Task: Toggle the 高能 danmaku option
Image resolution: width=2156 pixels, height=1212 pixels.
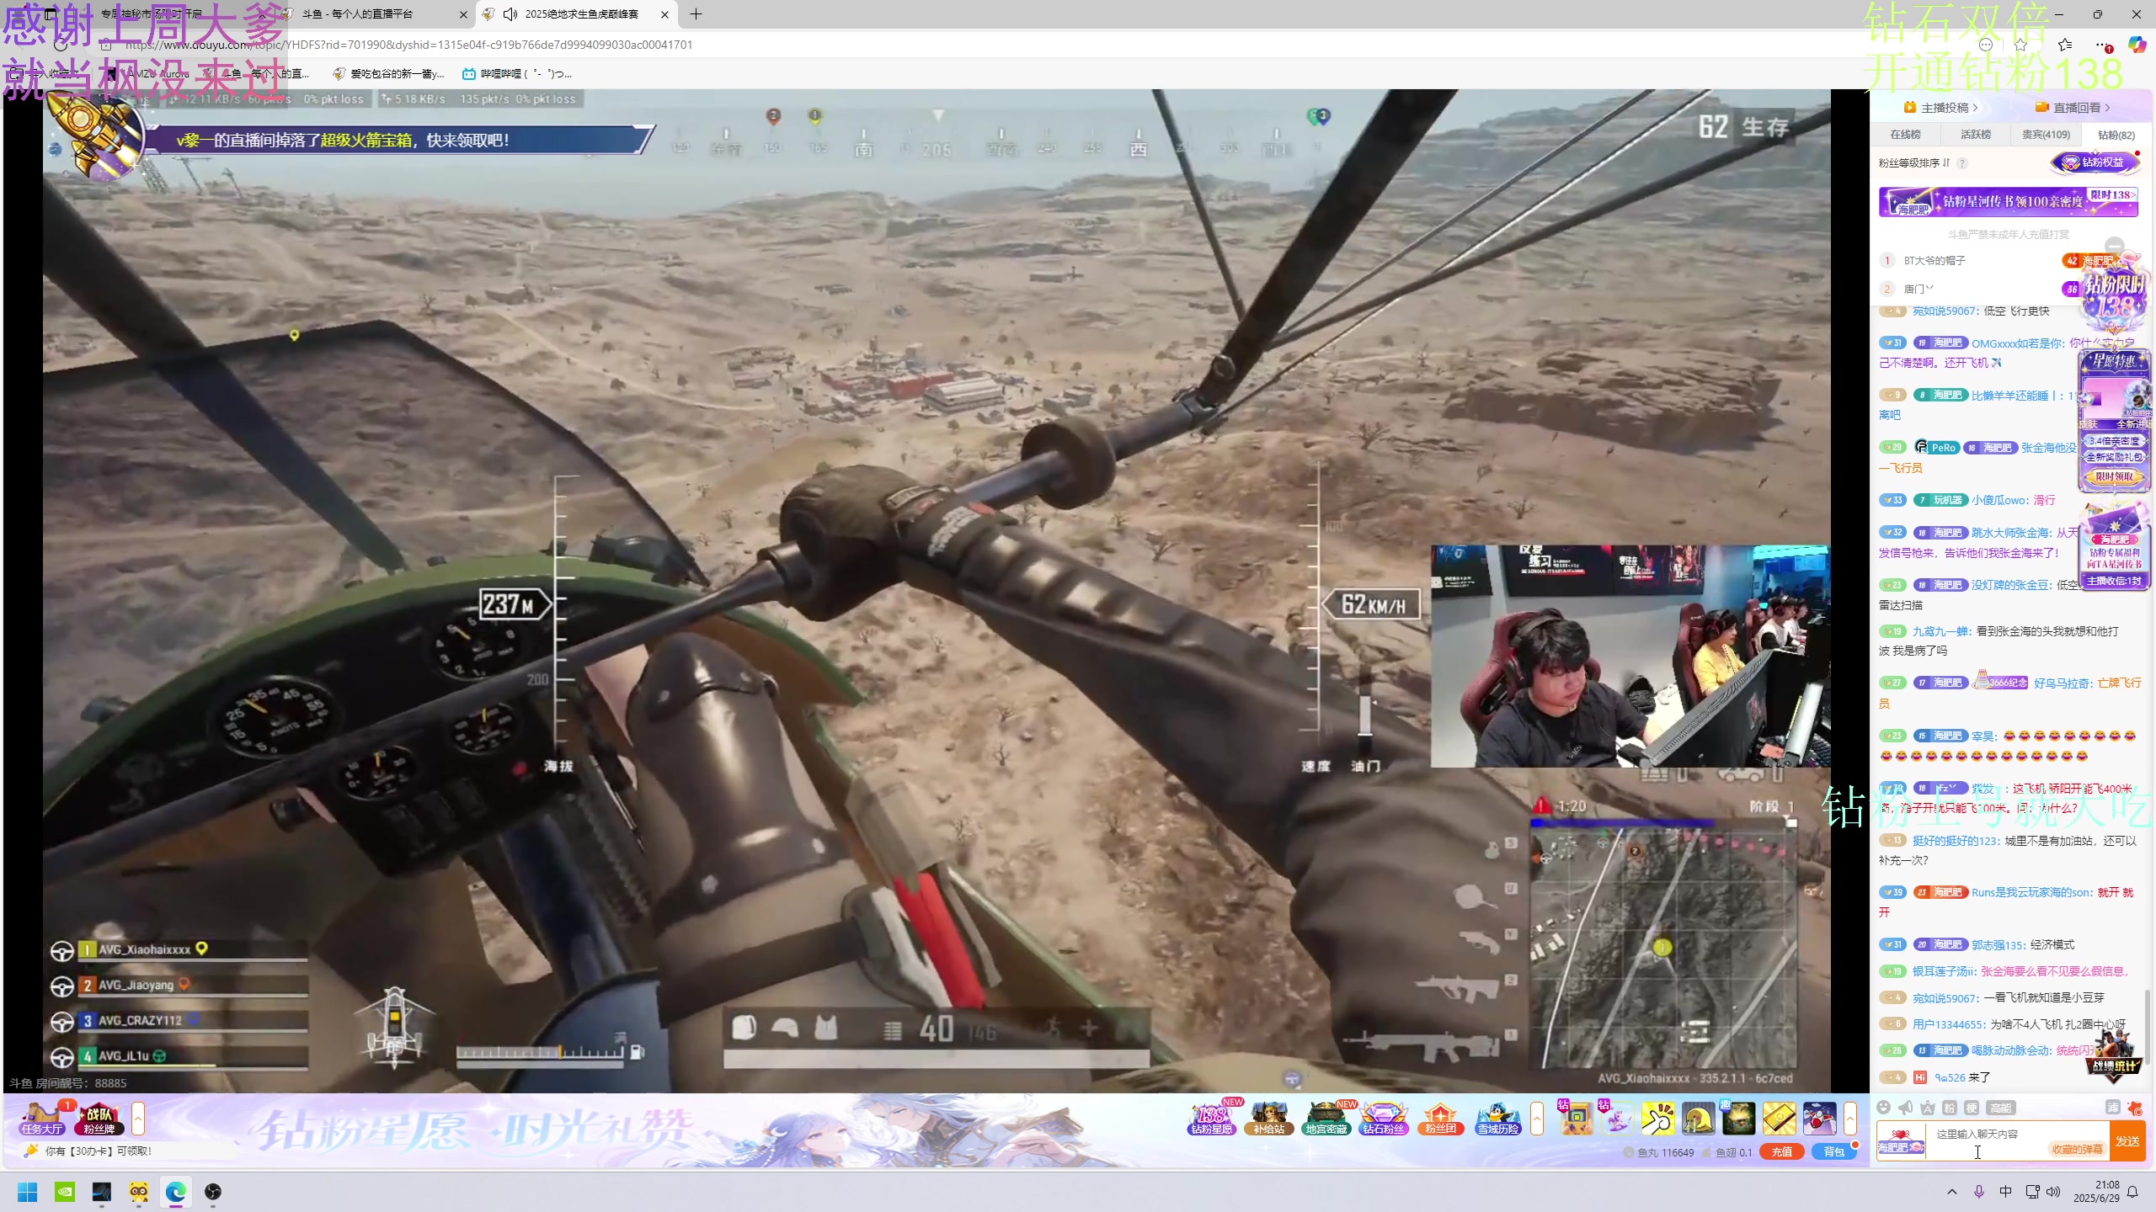Action: (2000, 1108)
